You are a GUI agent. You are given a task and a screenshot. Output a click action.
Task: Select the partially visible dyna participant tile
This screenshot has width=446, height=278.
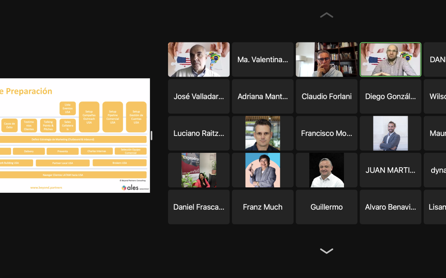click(435, 170)
